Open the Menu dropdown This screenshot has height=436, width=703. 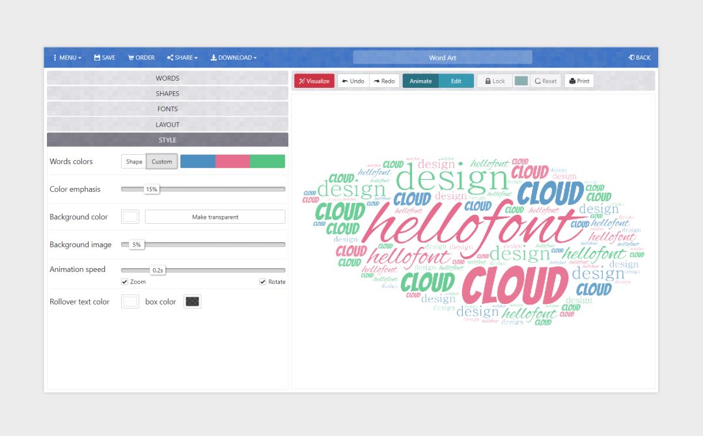point(67,58)
